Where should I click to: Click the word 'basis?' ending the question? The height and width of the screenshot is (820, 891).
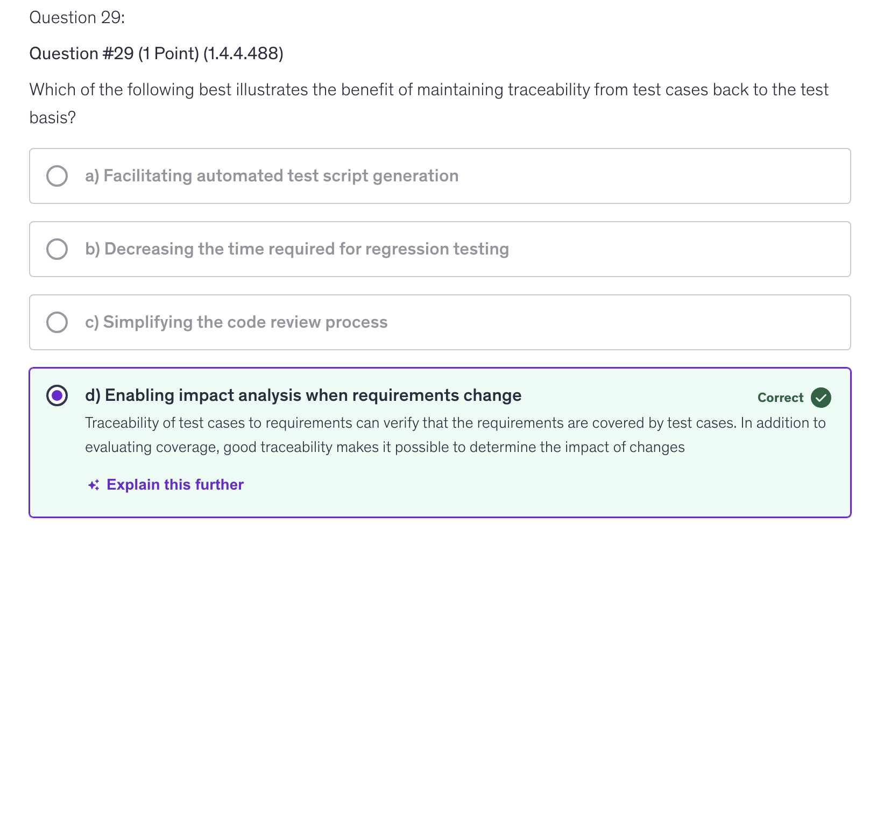(53, 117)
